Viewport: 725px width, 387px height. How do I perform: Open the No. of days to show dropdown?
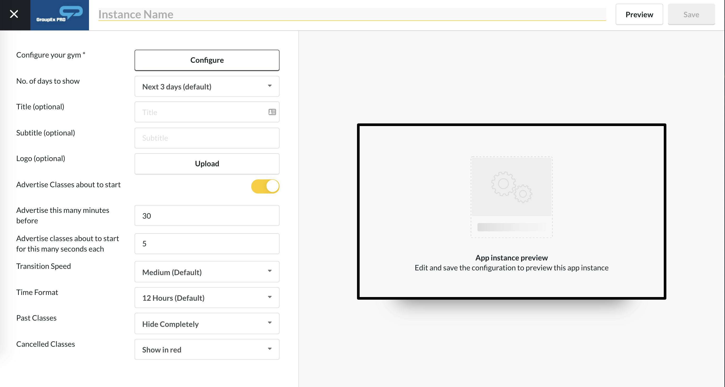click(207, 86)
